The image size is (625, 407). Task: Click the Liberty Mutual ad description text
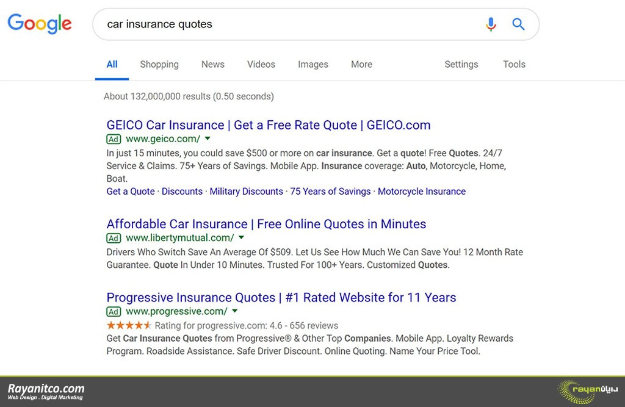[314, 258]
